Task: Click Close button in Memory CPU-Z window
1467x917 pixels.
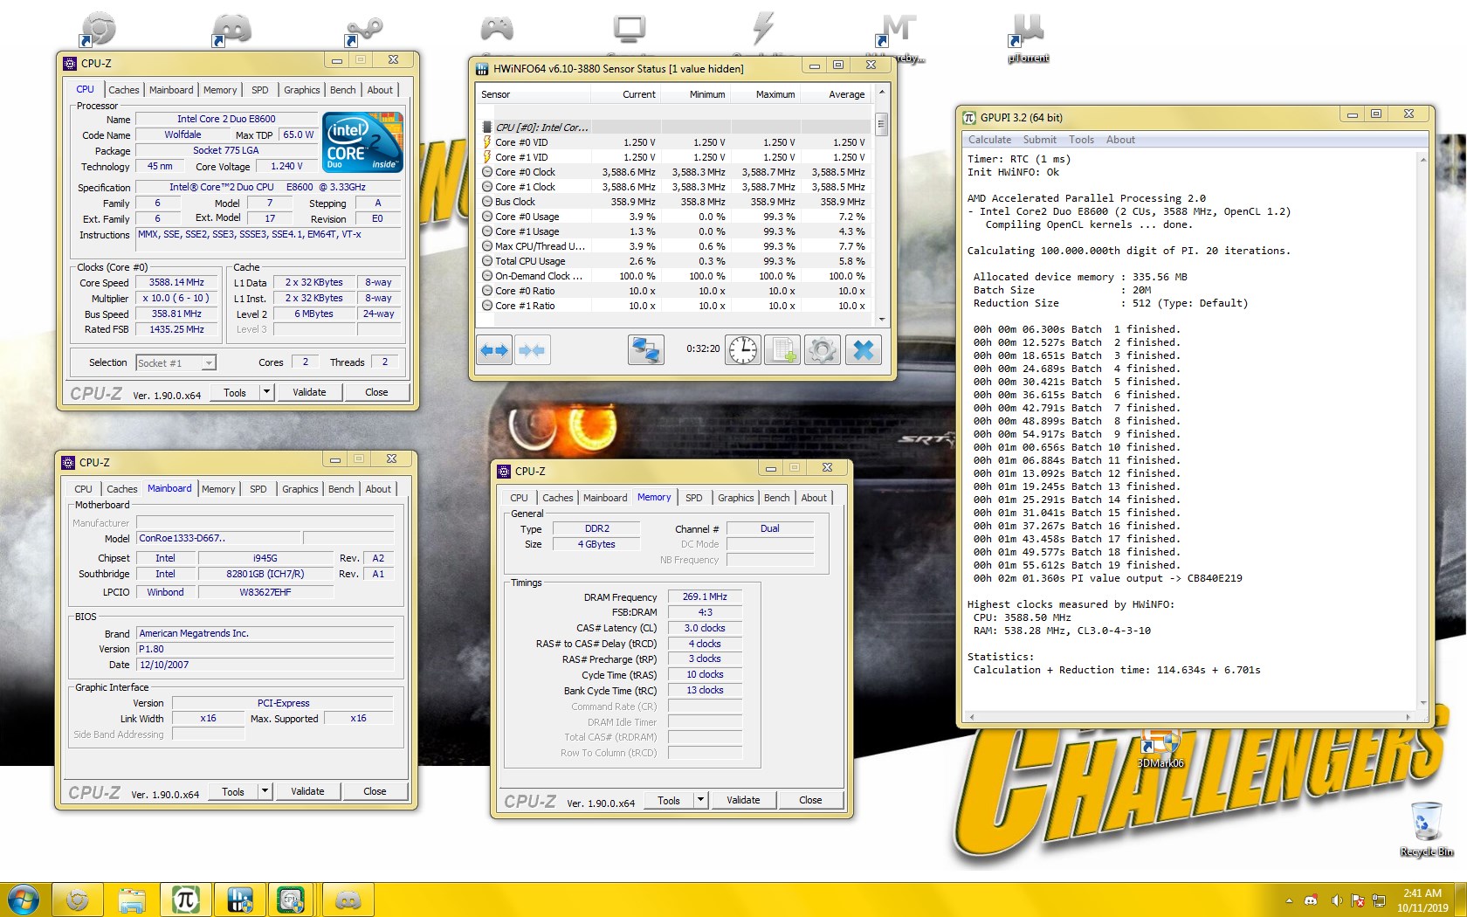Action: pos(810,800)
